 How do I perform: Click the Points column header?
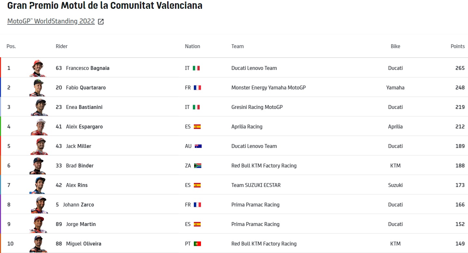click(x=457, y=46)
